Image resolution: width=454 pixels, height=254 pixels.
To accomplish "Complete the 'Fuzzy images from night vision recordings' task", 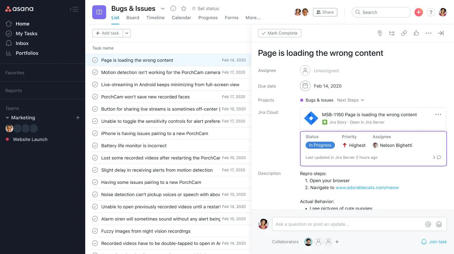I will (x=95, y=231).
